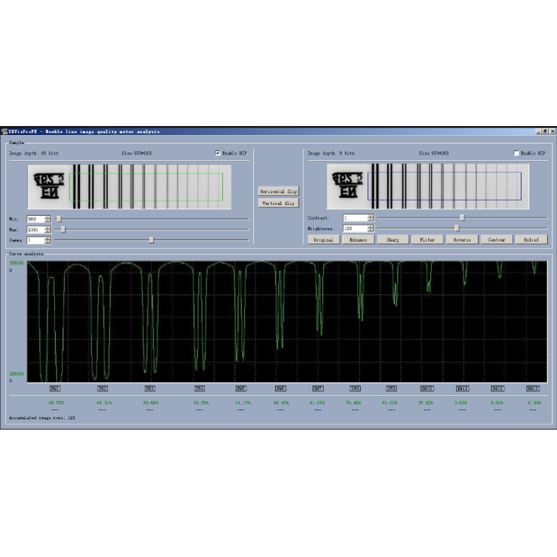Decrease Contrast with the down spinner arrow
The height and width of the screenshot is (557, 557).
click(370, 219)
